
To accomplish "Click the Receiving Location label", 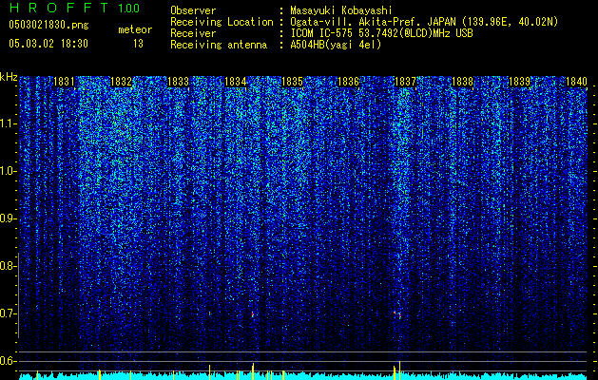I will 222,22.
